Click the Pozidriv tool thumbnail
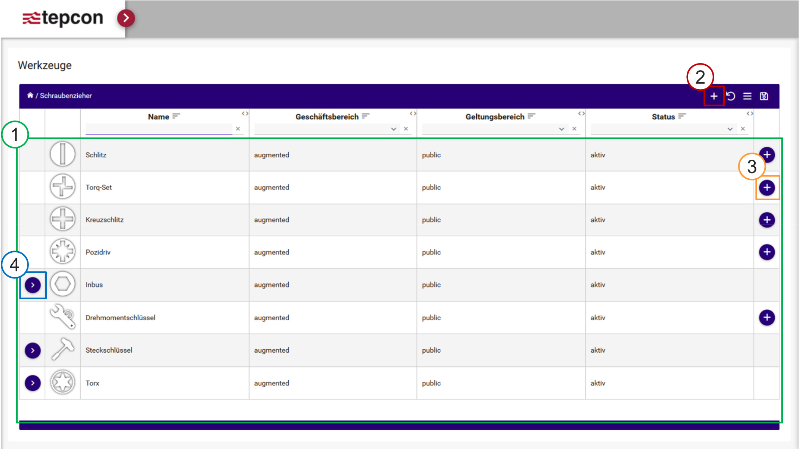799x449 pixels. (63, 252)
